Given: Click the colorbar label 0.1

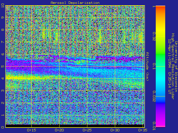Looking at the screenshot, I should (154, 66).
